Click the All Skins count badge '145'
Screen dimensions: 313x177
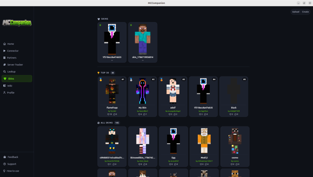117,123
